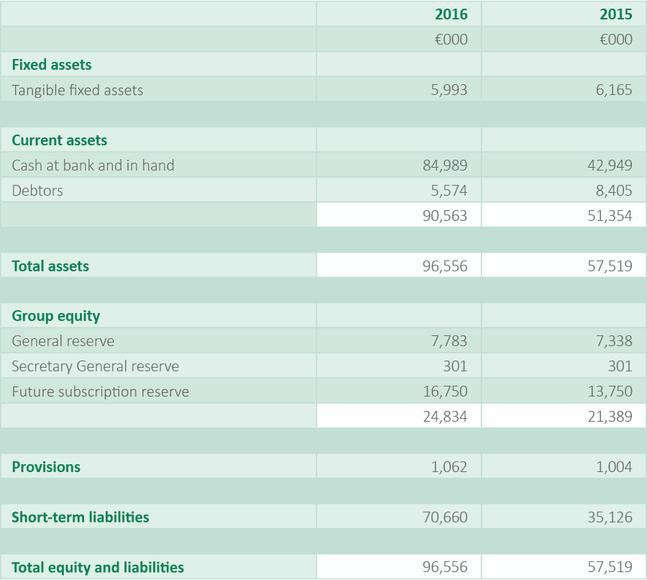
Task: Select Cash at bank and in hand label
Action: tap(93, 166)
